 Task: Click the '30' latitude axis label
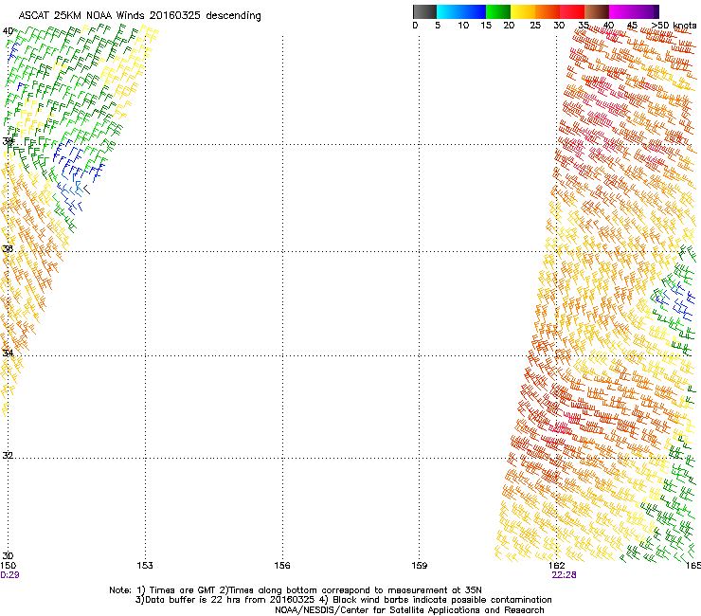click(x=8, y=556)
